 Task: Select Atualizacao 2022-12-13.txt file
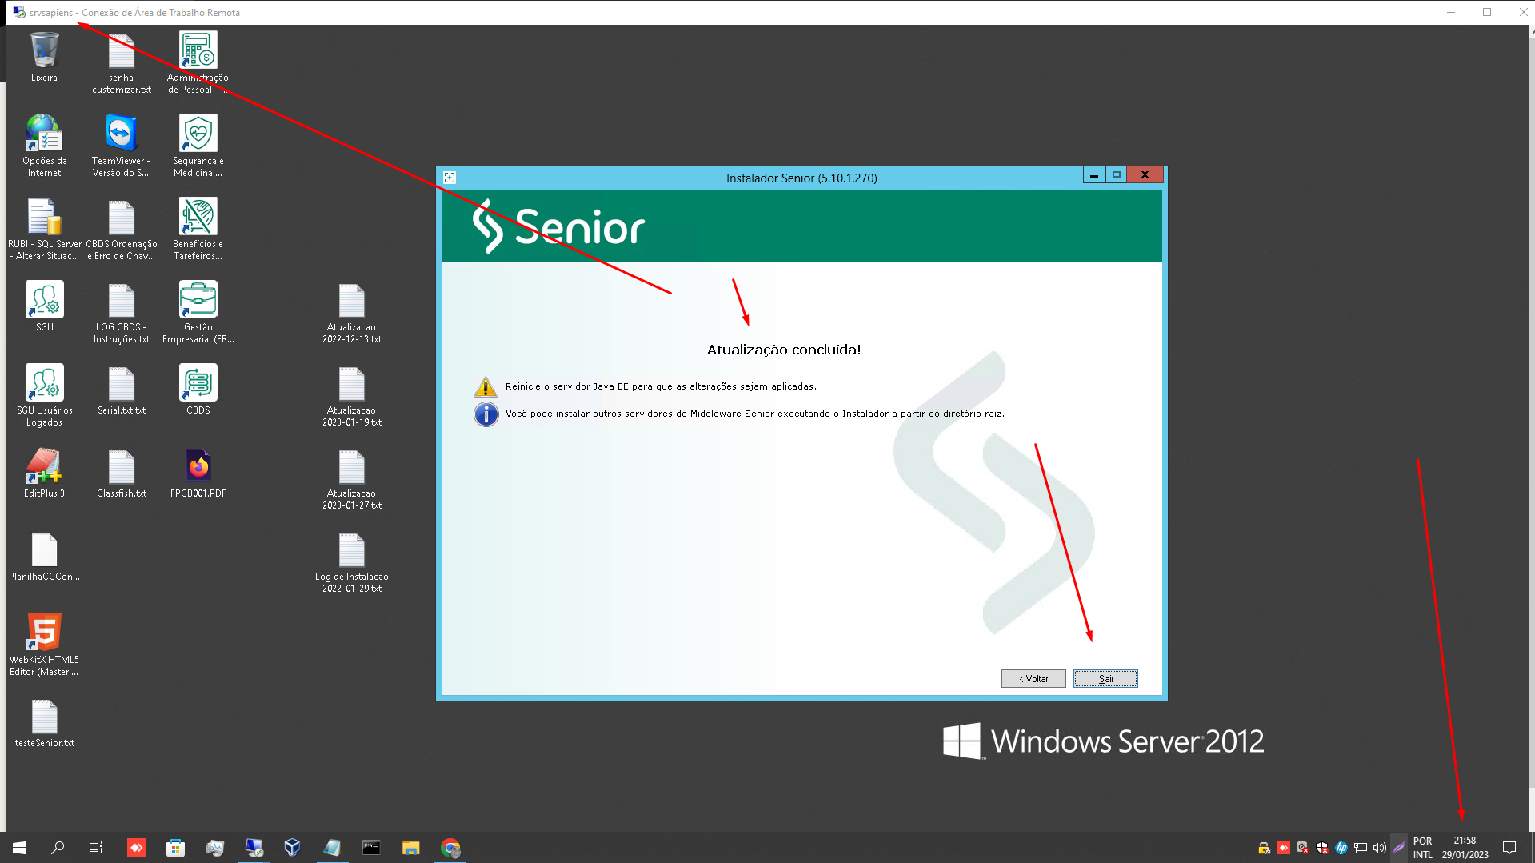[351, 313]
